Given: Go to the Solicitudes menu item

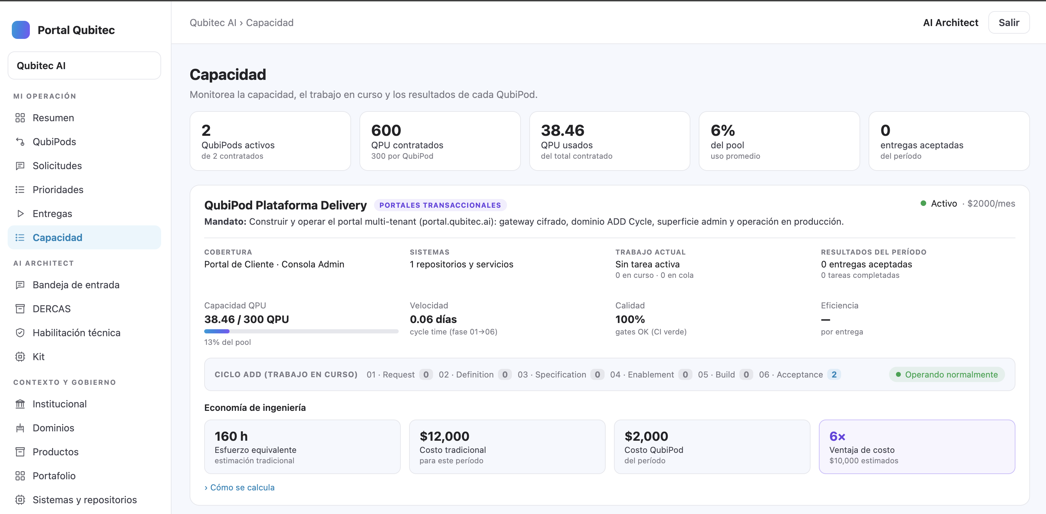Looking at the screenshot, I should point(84,166).
